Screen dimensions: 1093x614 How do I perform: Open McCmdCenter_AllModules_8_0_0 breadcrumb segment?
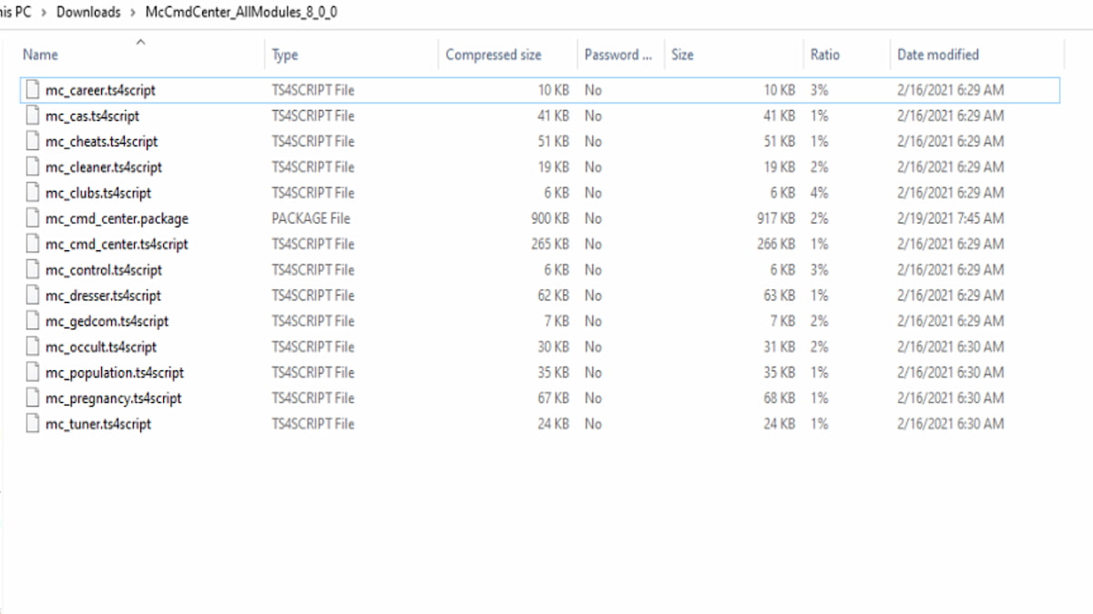pos(241,12)
